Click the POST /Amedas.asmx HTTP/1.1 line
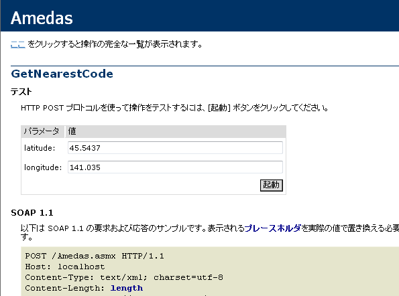The width and height of the screenshot is (399, 296). (95, 256)
